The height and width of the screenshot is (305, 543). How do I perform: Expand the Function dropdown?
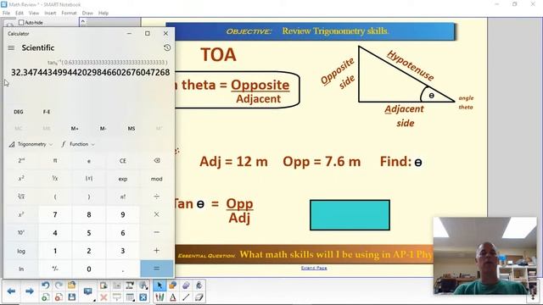click(x=78, y=144)
